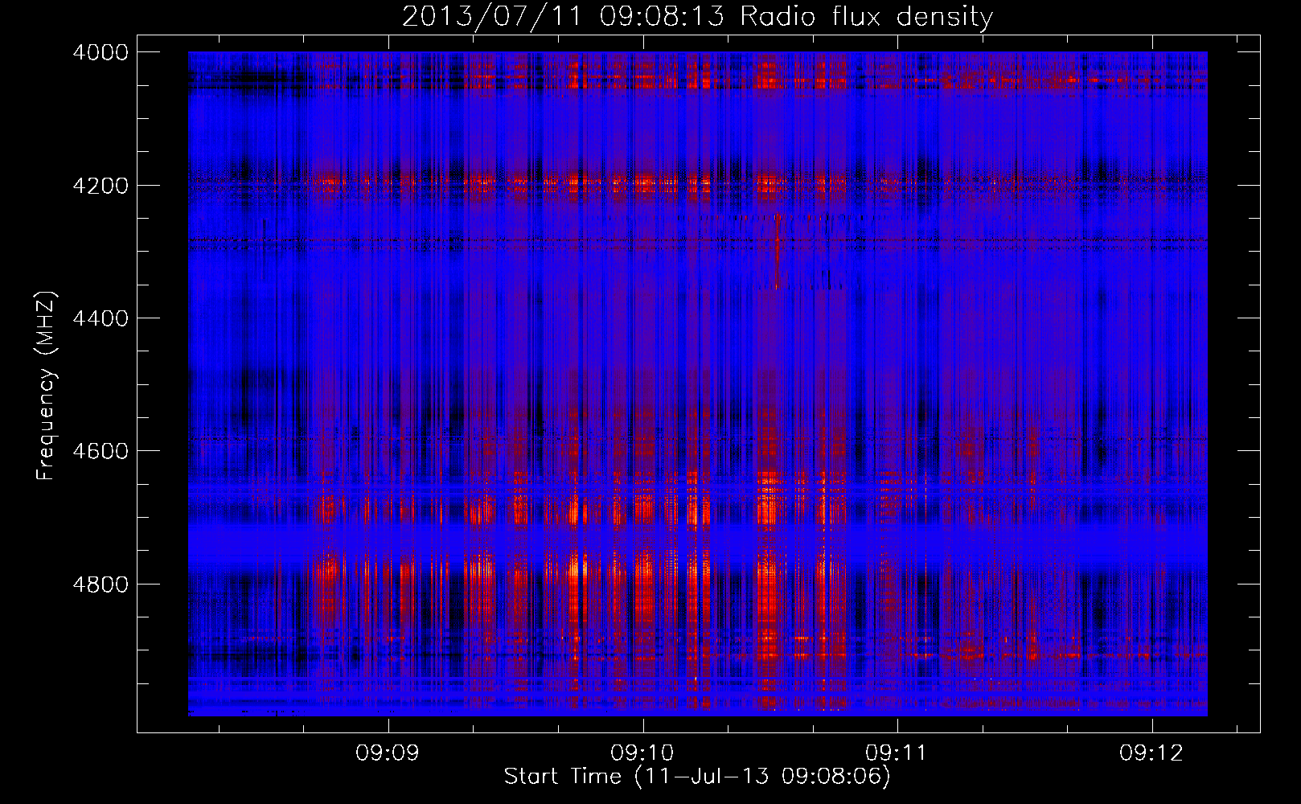Select the 4000 frequency tick label

pyautogui.click(x=101, y=52)
